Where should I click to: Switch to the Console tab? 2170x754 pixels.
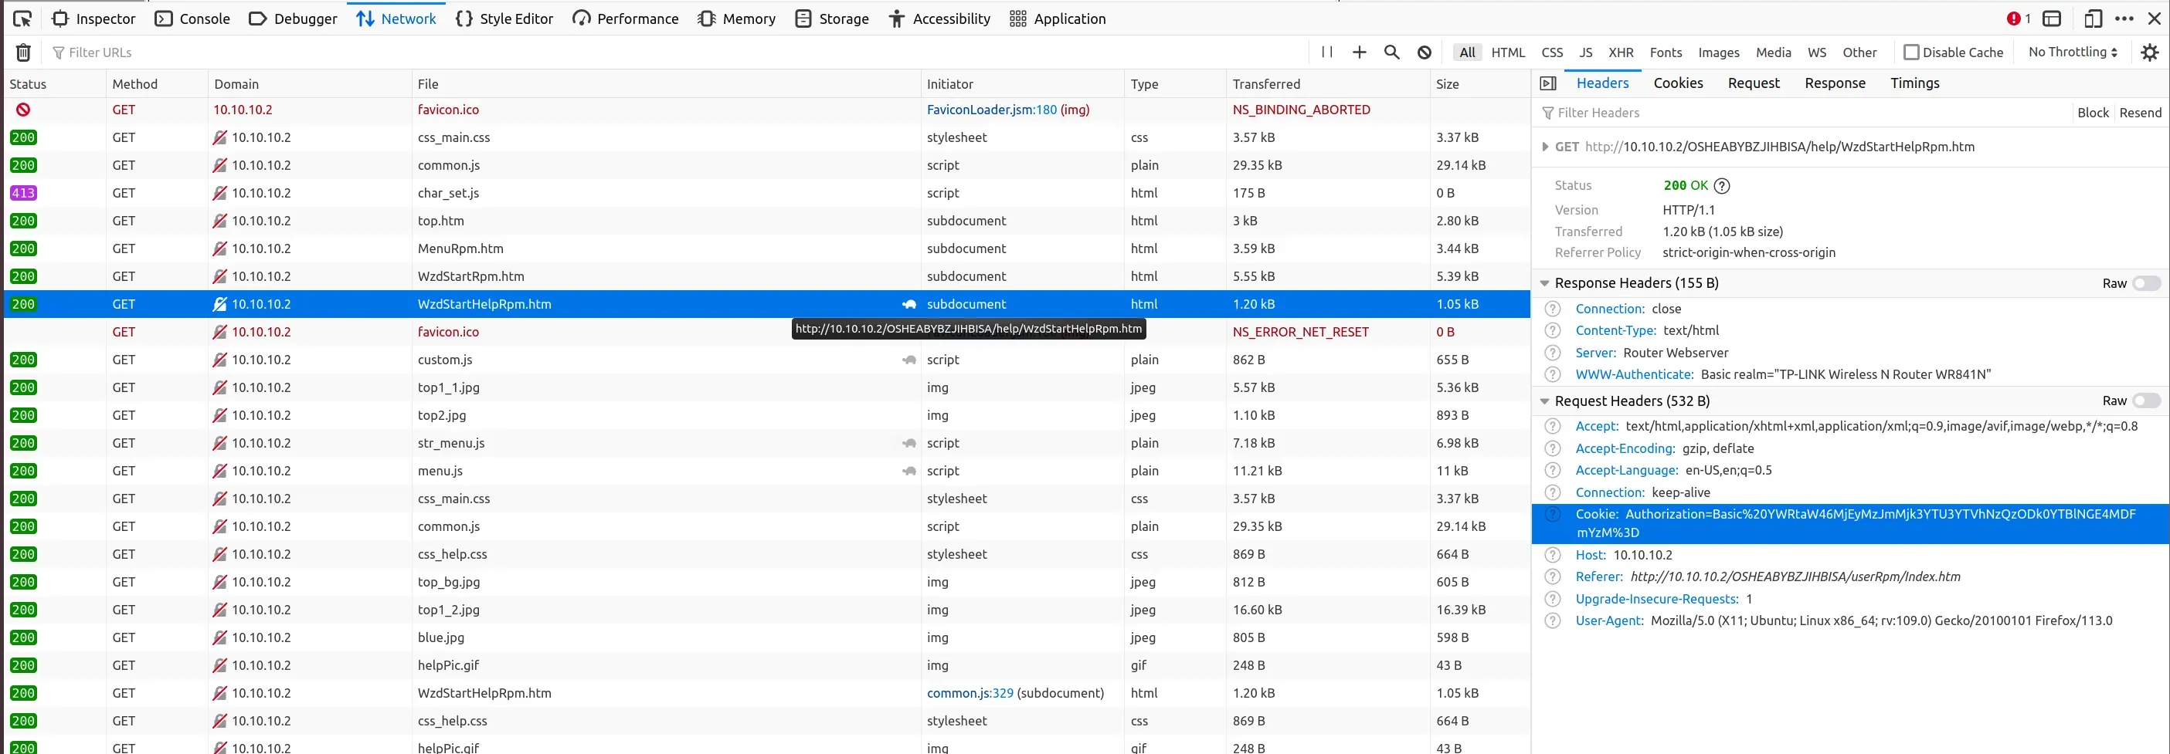tap(193, 19)
